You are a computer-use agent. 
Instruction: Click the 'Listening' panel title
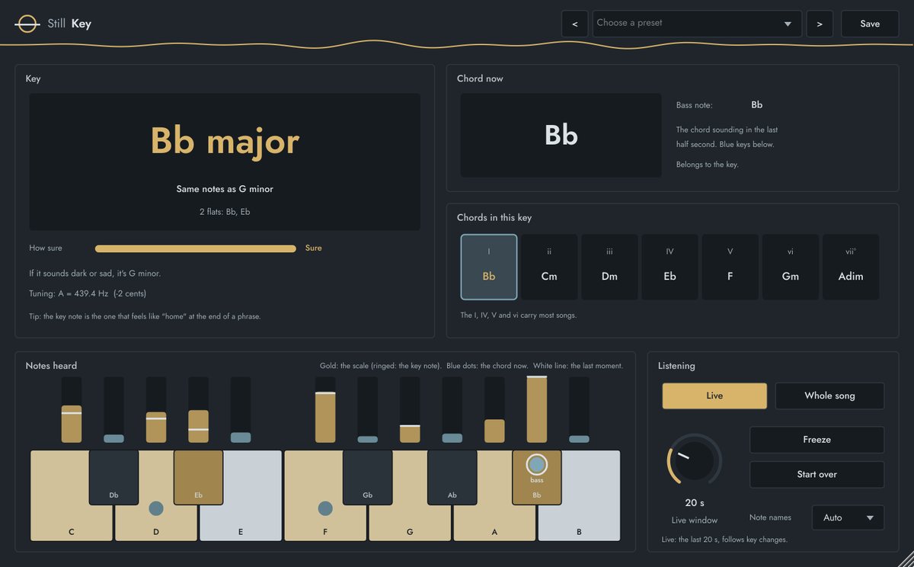pos(676,366)
